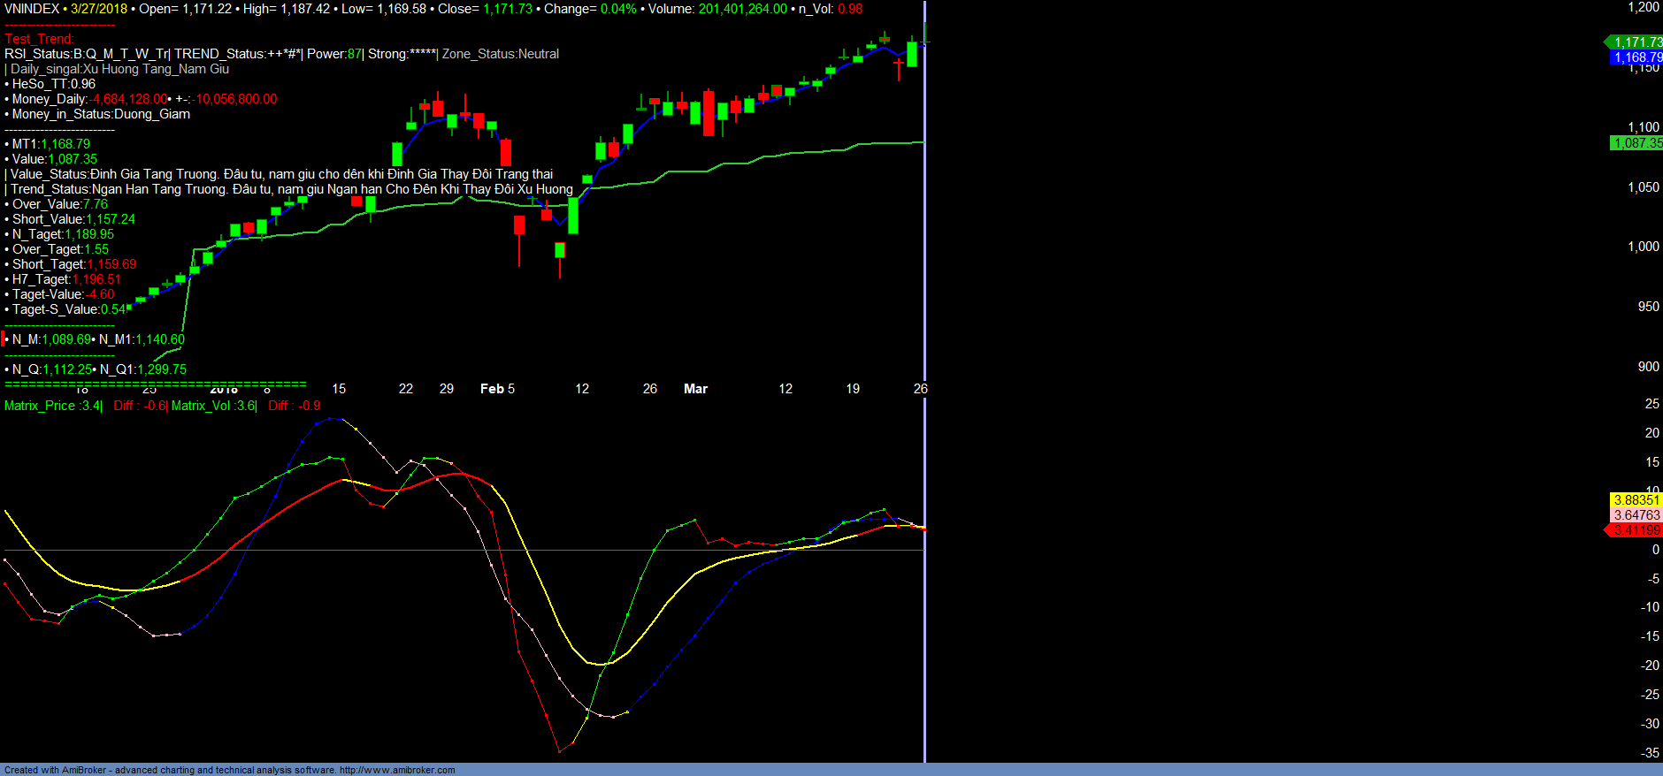The width and height of the screenshot is (1663, 776).
Task: Click the N_Taget 1,189.95 value line
Action: (x=63, y=234)
